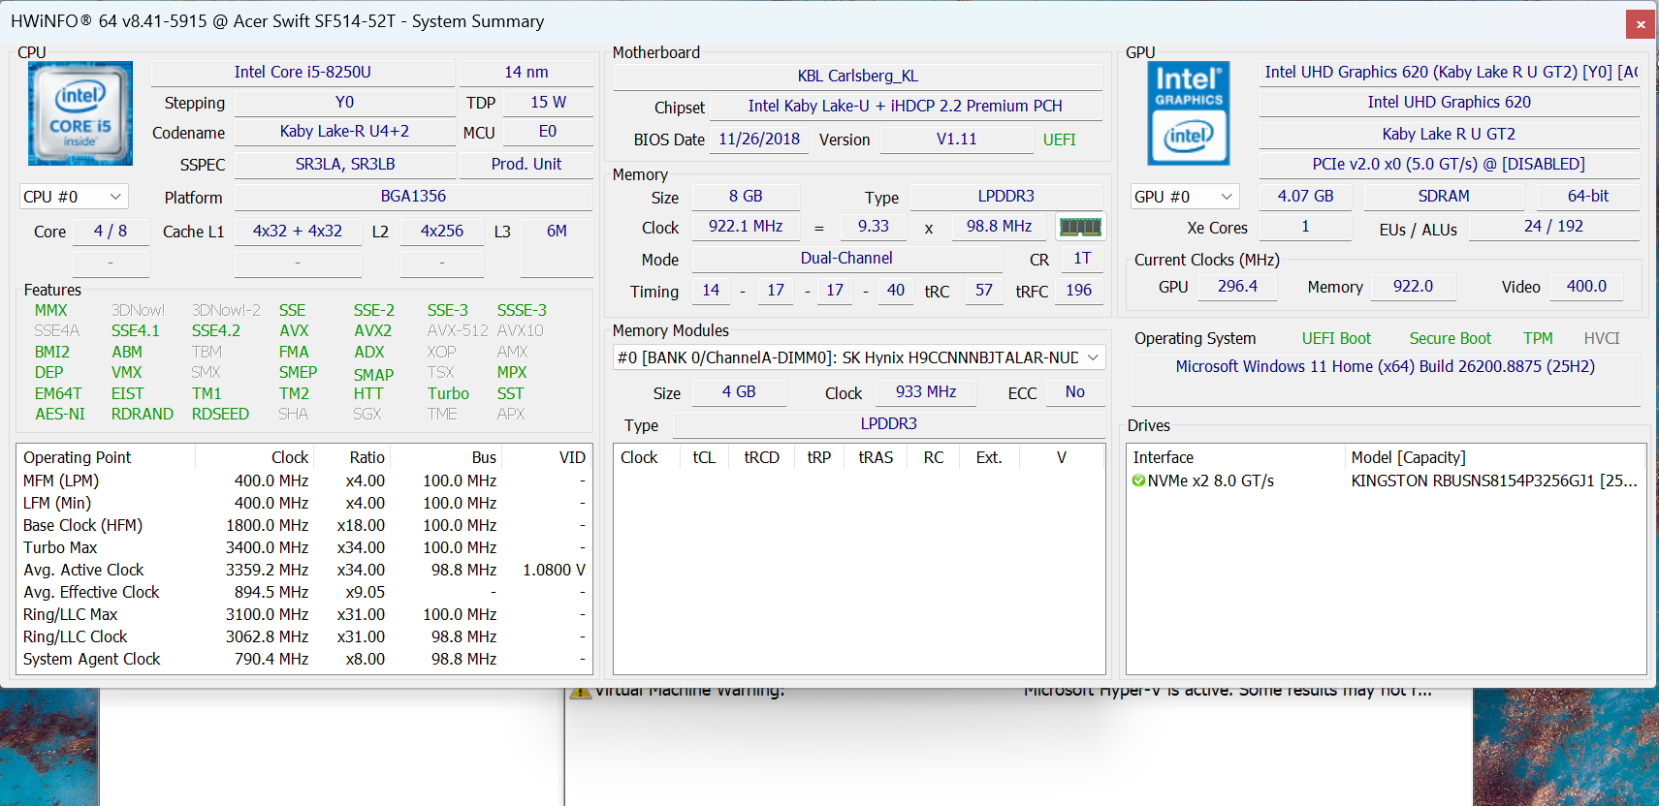Click the tRFC timing value 196
The image size is (1659, 806).
[1078, 290]
